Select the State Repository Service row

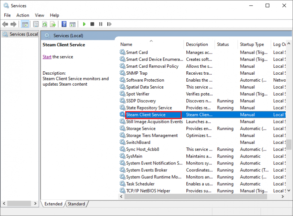tap(203, 108)
